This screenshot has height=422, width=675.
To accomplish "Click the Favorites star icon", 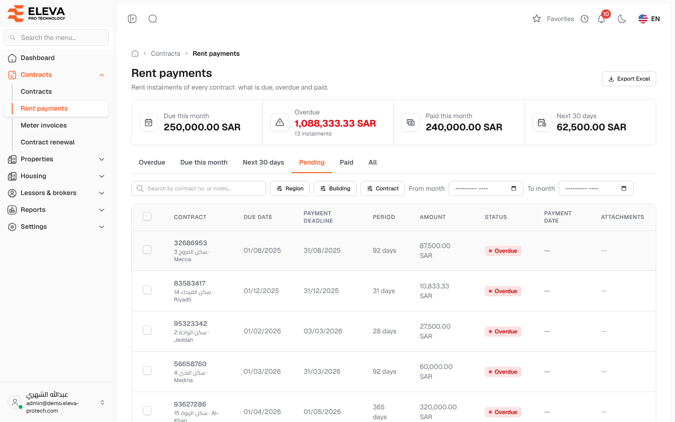I will click(537, 19).
